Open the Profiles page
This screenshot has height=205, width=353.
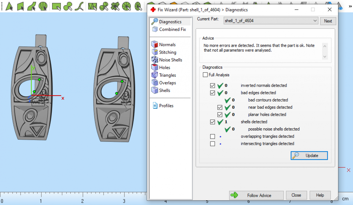pos(166,106)
